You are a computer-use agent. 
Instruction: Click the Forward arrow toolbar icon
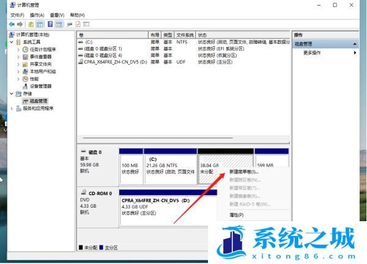click(x=21, y=24)
